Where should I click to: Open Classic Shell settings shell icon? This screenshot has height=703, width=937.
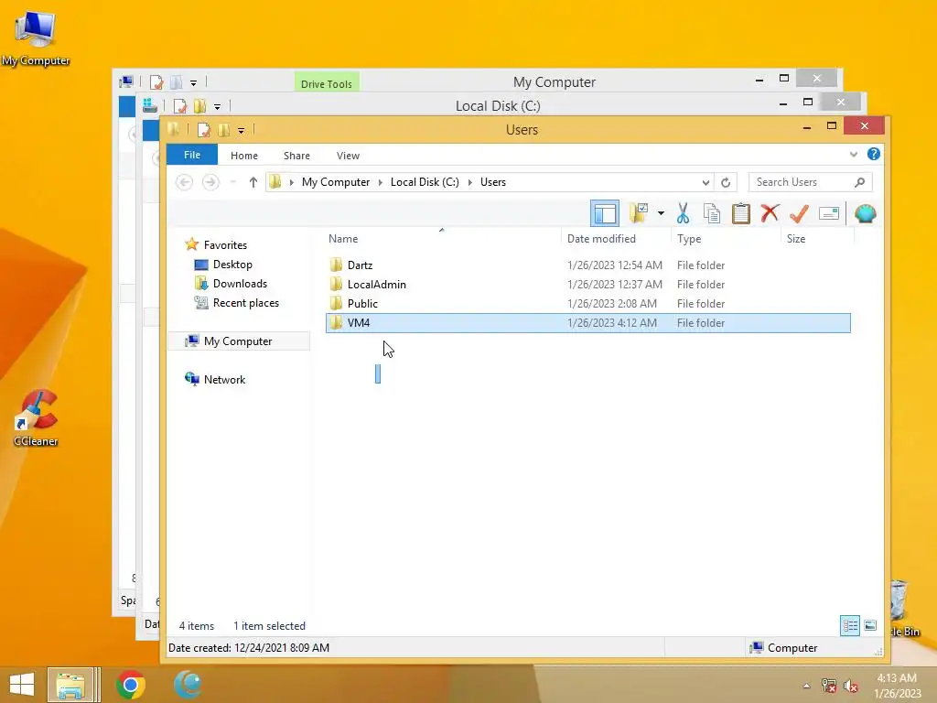point(866,213)
